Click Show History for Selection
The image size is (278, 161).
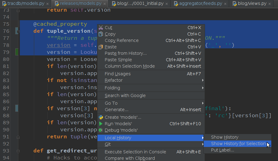tap(237, 144)
